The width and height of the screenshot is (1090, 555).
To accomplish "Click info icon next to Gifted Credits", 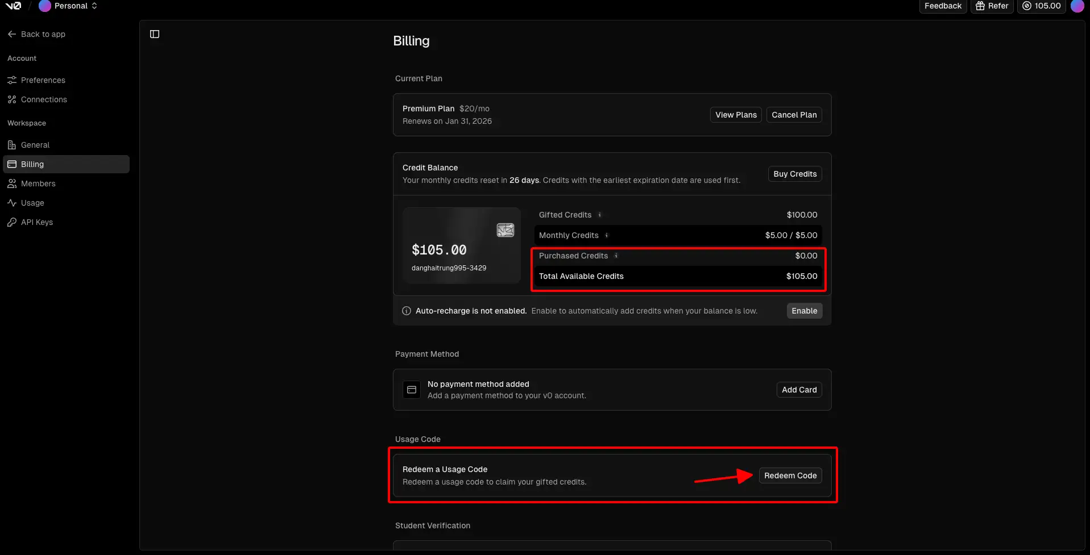I will click(x=600, y=215).
